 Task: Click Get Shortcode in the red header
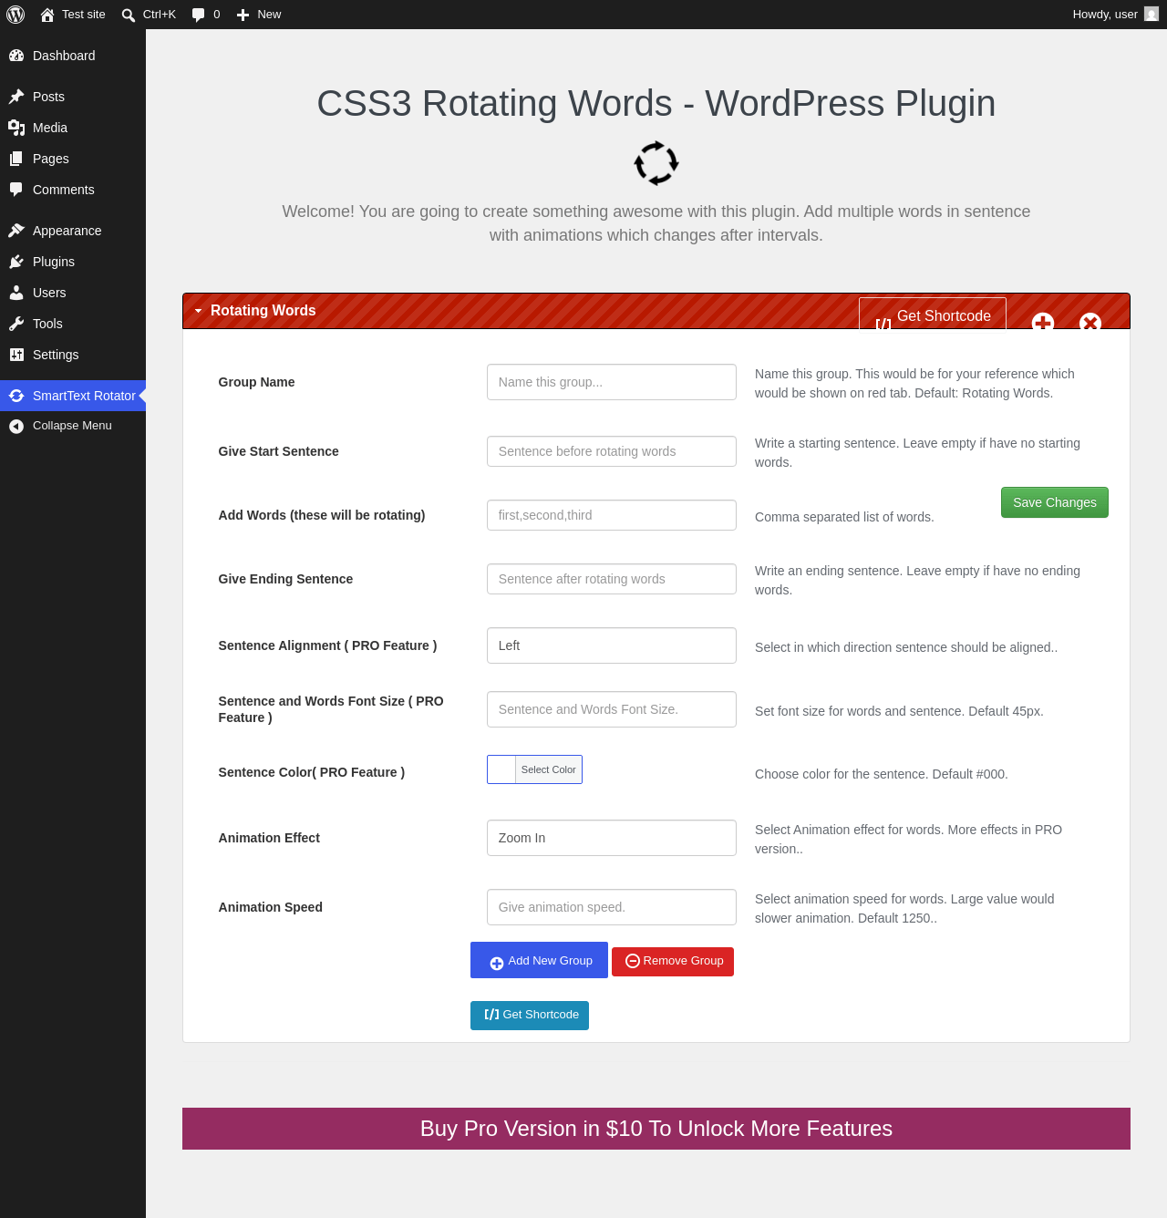pyautogui.click(x=933, y=315)
